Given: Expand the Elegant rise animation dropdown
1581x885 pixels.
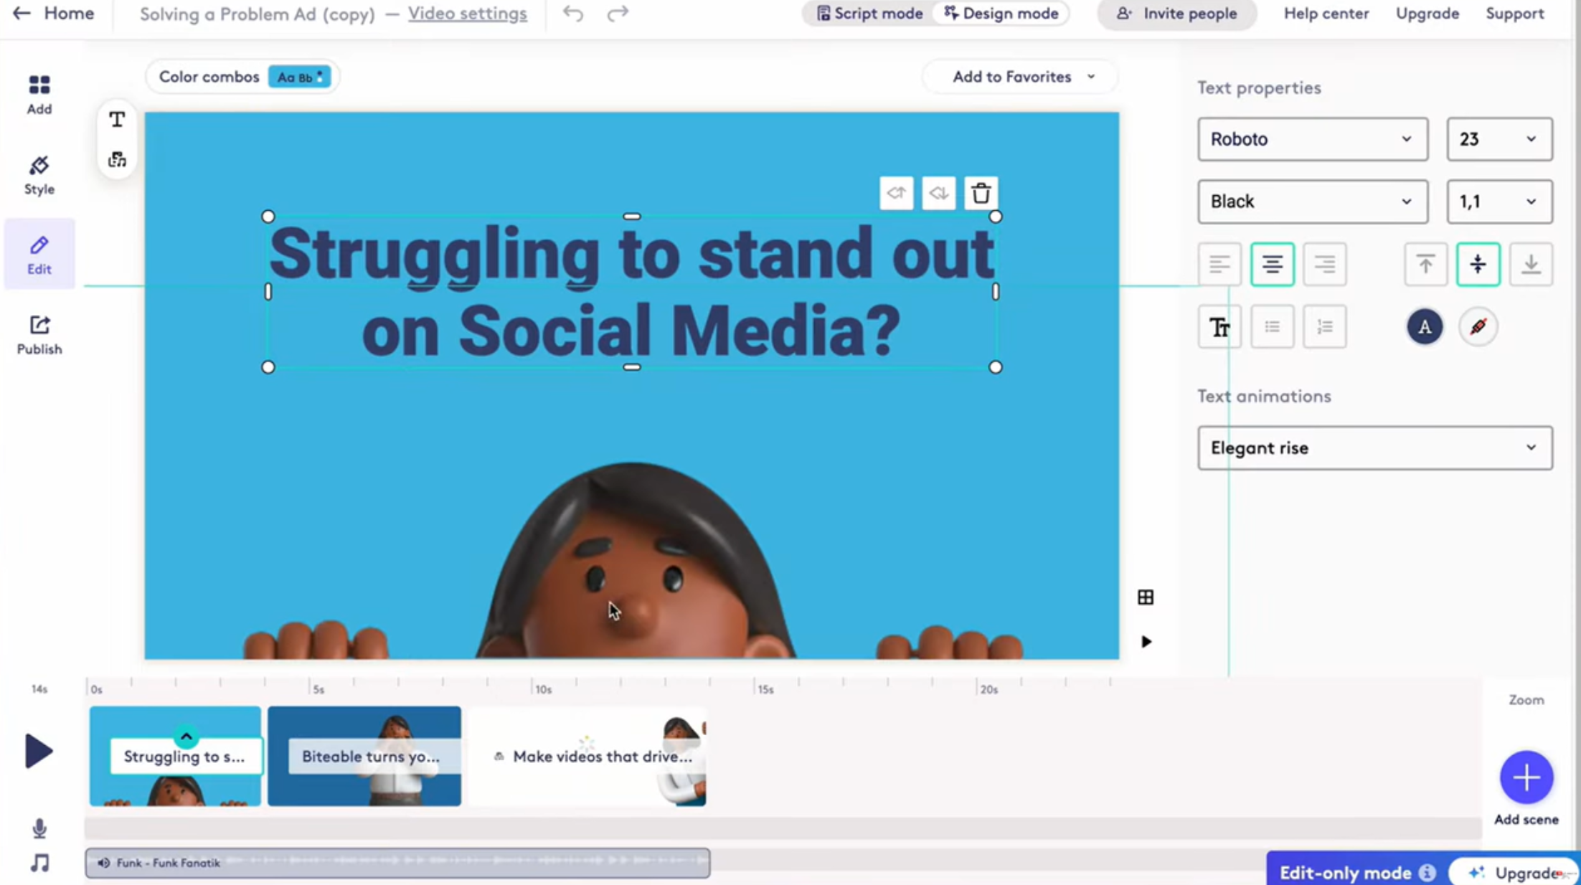Looking at the screenshot, I should [1374, 448].
